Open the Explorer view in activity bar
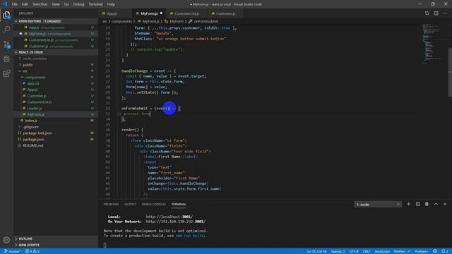The image size is (452, 254). 6,15
